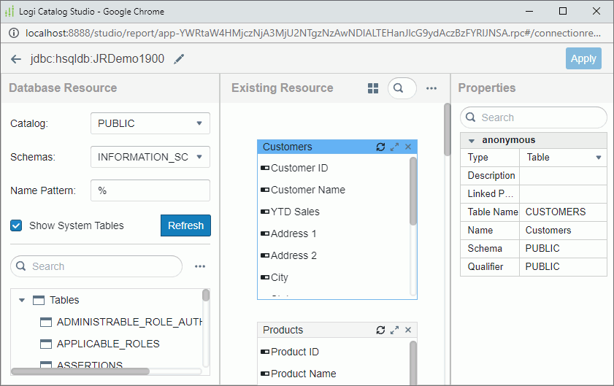Uncheck Show System Tables checkbox

coord(16,225)
